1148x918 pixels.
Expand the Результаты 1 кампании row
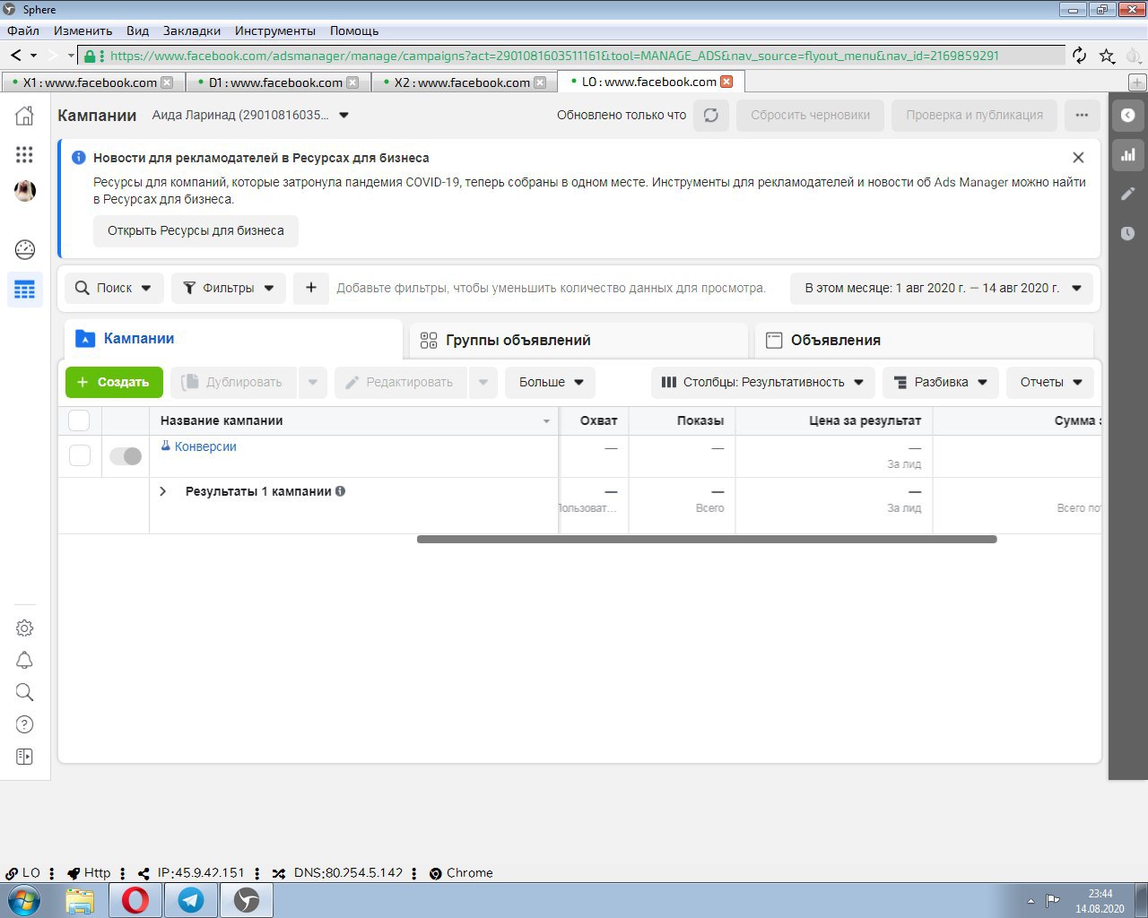pyautogui.click(x=162, y=491)
